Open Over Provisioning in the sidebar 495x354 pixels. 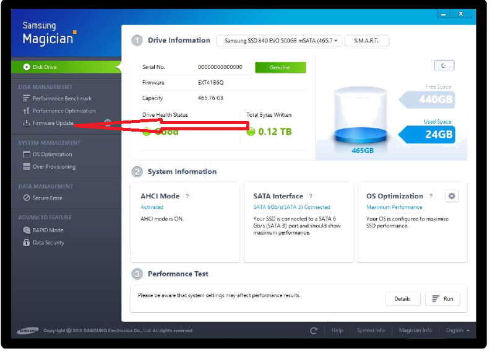pos(54,167)
